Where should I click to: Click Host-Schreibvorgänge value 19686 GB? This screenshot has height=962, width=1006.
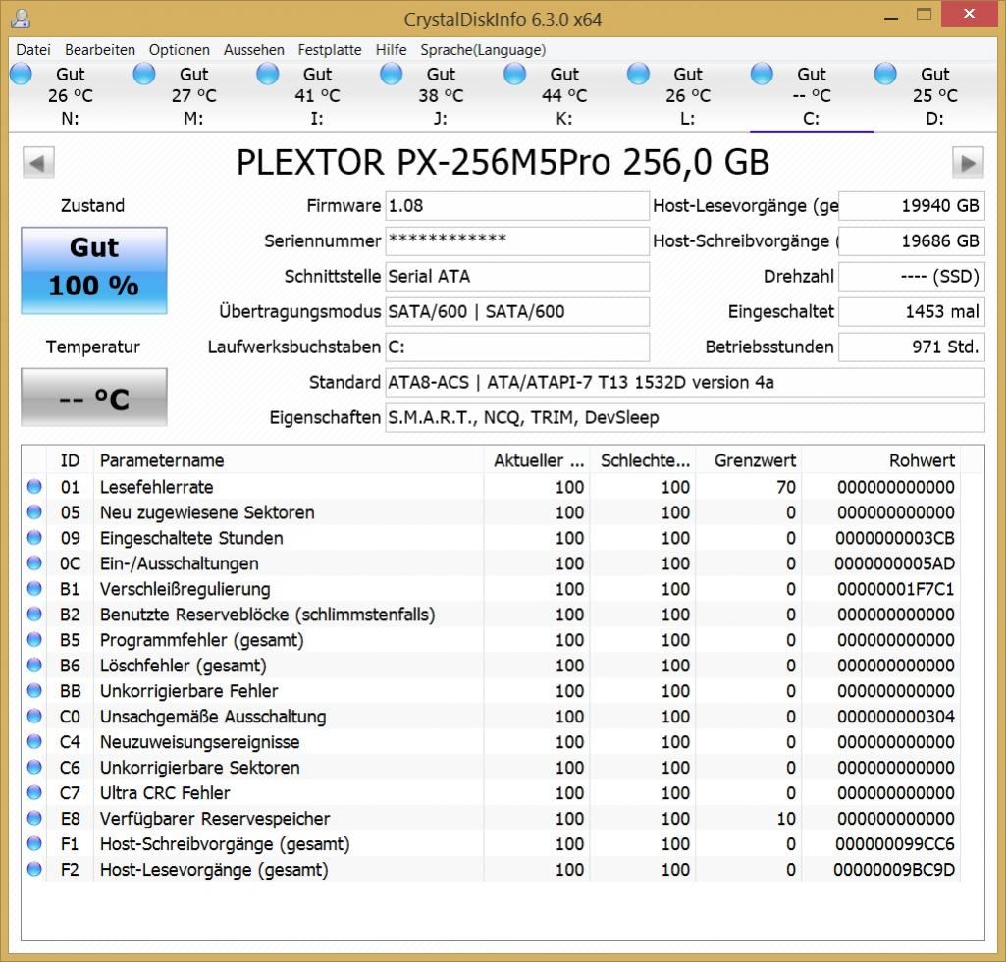912,241
